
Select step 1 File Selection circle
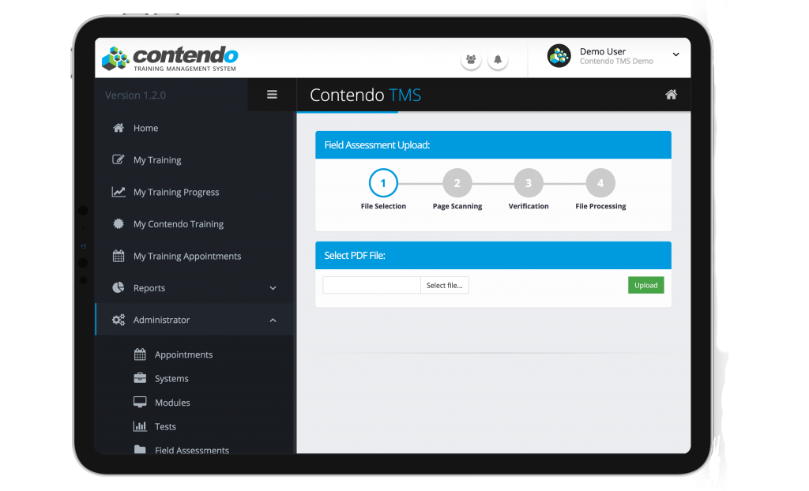pos(383,183)
